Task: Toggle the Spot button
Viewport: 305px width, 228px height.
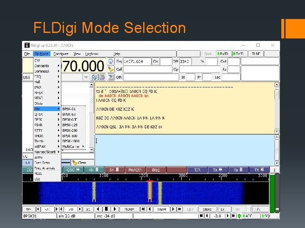Action: 208,54
